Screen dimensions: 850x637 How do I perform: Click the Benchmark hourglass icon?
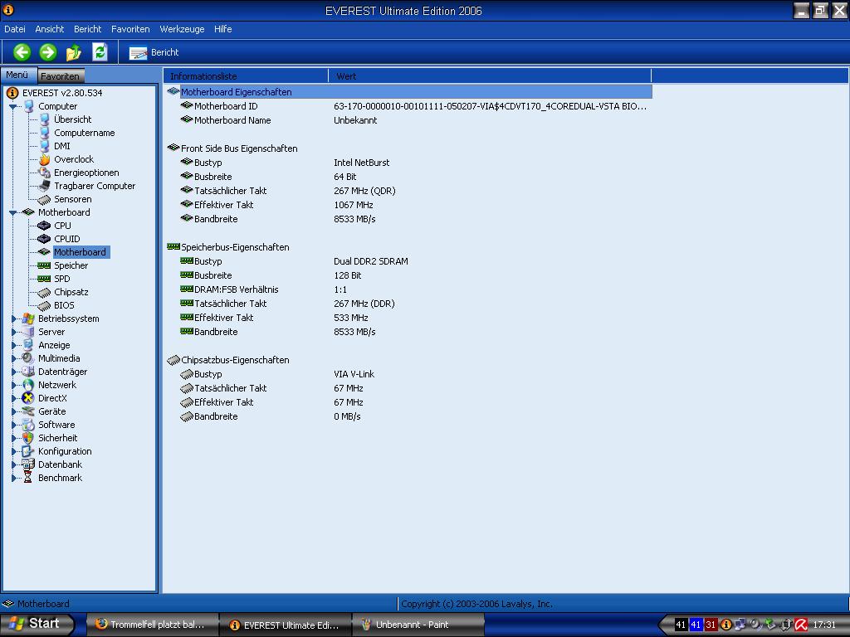coord(28,478)
